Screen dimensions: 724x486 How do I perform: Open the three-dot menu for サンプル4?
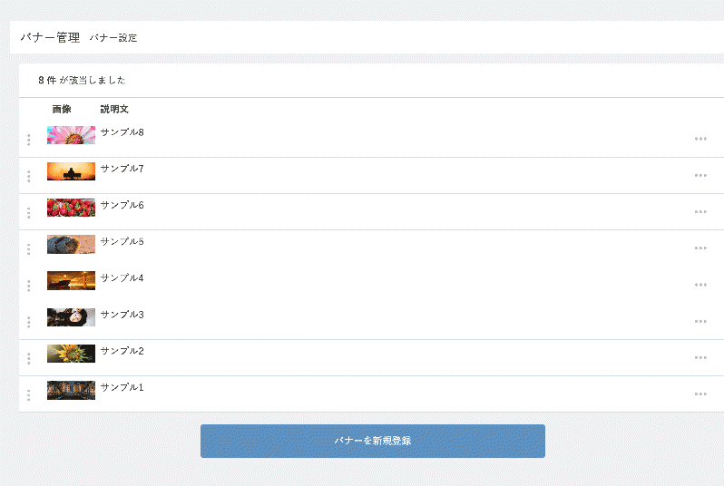[700, 285]
